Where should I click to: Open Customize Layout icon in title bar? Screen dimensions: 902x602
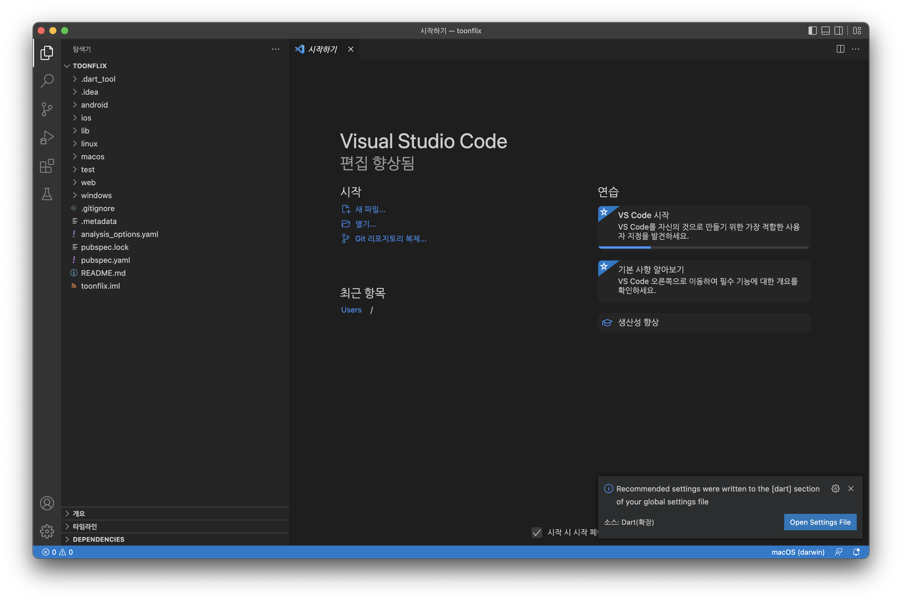(857, 31)
